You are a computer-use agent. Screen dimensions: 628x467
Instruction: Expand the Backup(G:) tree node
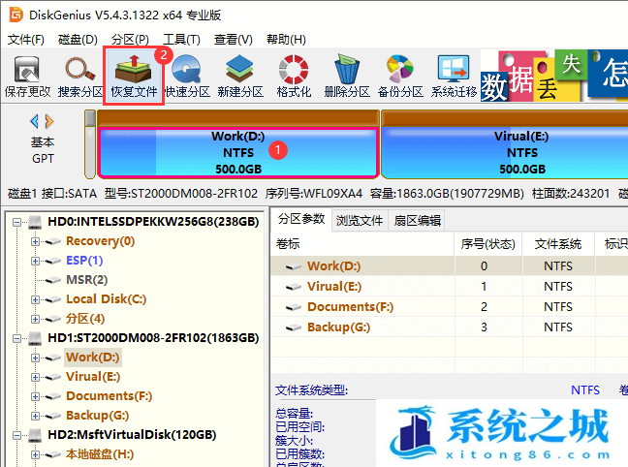(35, 416)
